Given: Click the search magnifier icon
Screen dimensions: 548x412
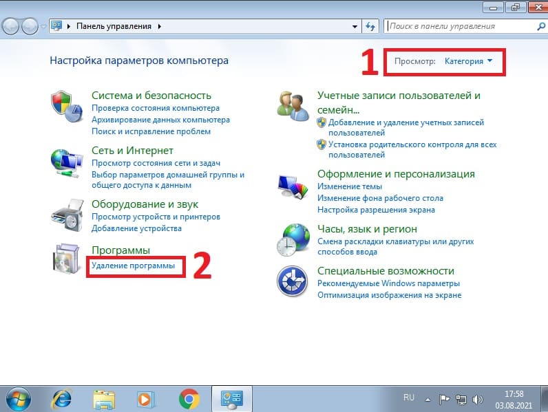Looking at the screenshot, I should (541, 26).
